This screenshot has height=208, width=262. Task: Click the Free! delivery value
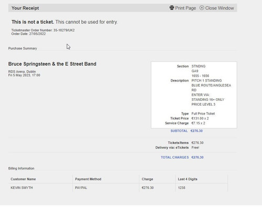[195, 148]
